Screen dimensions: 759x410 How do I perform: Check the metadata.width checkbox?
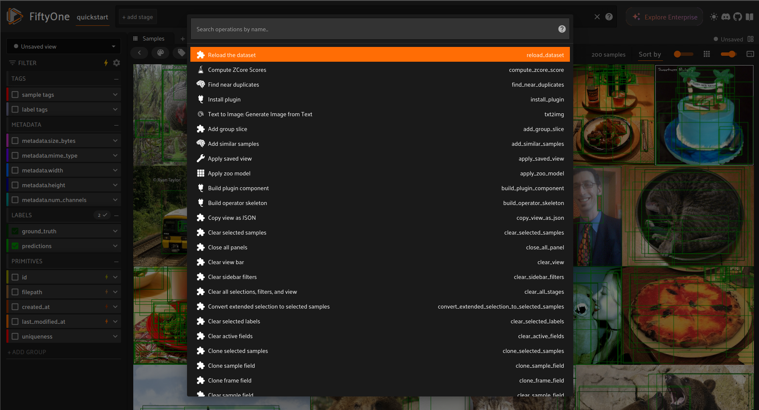[15, 170]
